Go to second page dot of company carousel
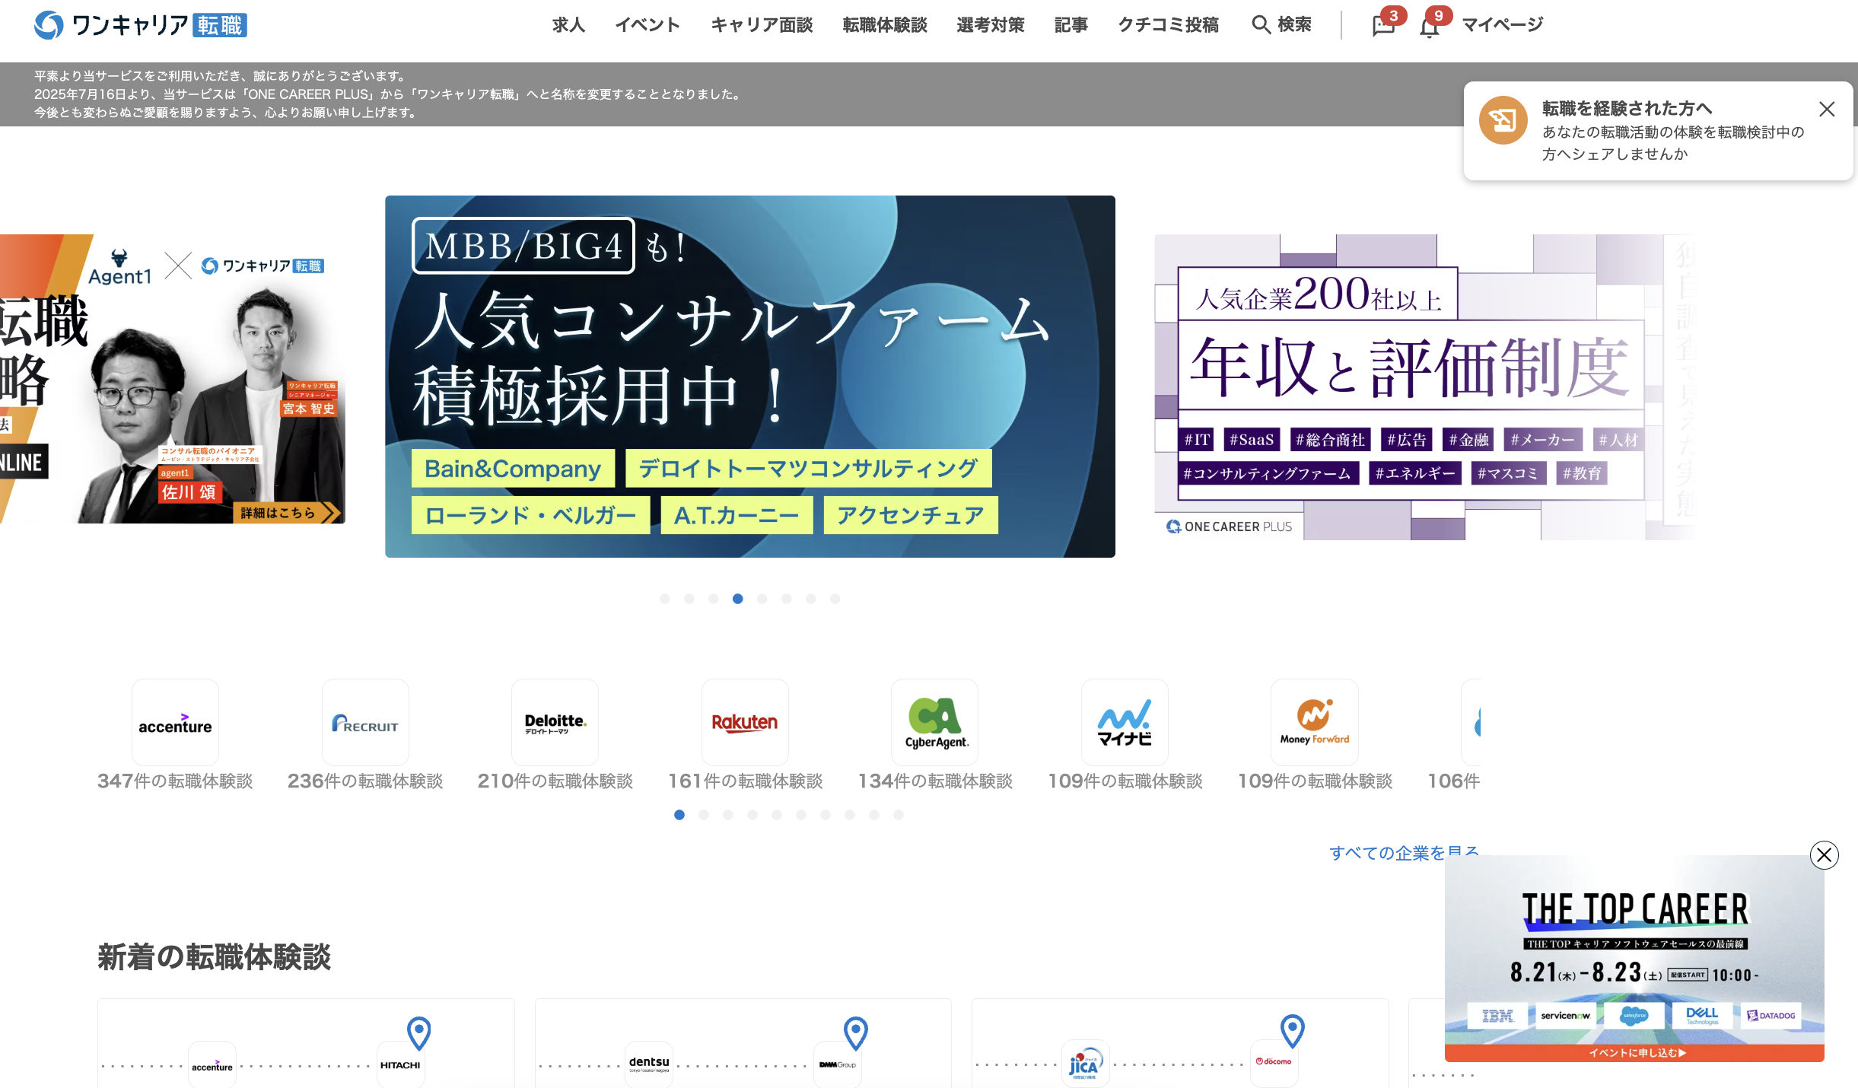 click(704, 815)
